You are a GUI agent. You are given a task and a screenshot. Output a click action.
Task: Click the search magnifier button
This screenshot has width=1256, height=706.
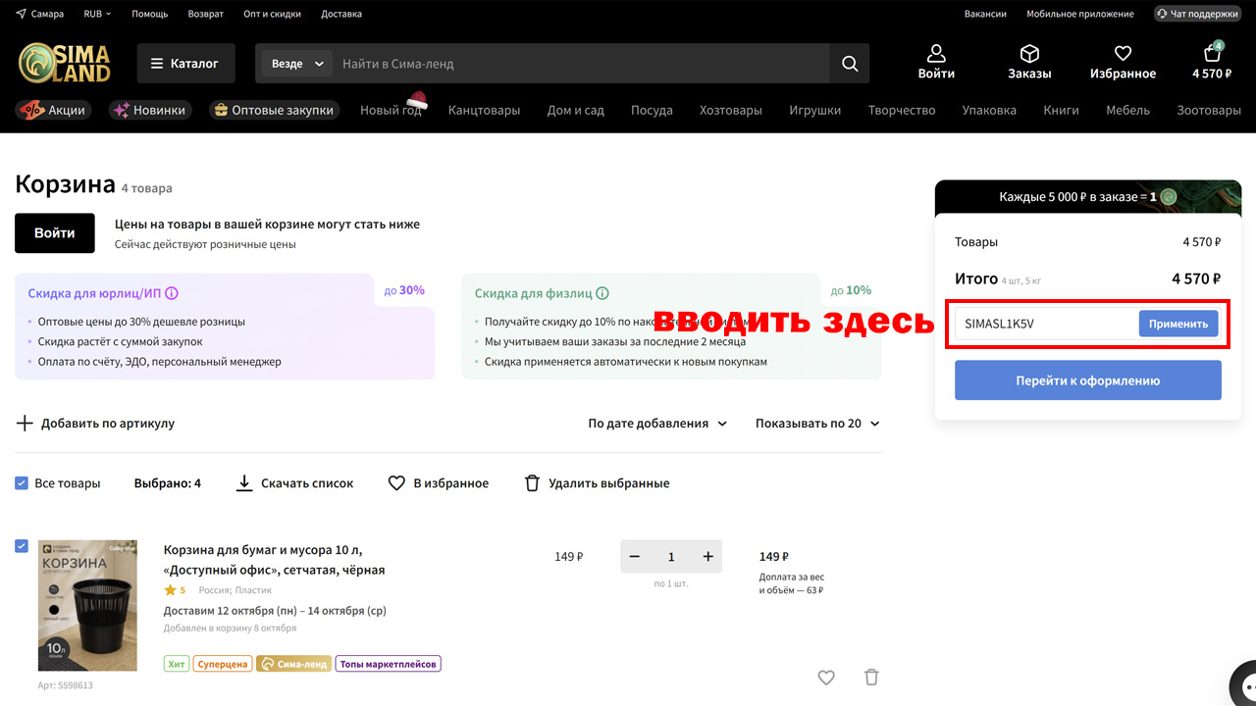click(850, 64)
